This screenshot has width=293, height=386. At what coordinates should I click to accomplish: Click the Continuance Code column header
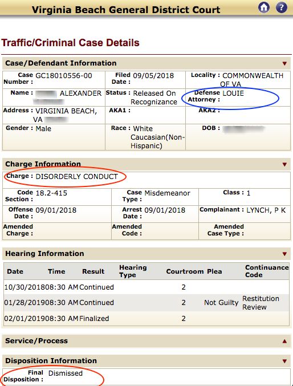[x=267, y=271]
